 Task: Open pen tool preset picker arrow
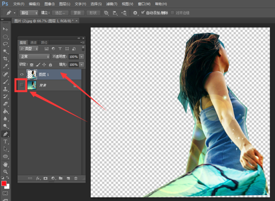pos(15,13)
